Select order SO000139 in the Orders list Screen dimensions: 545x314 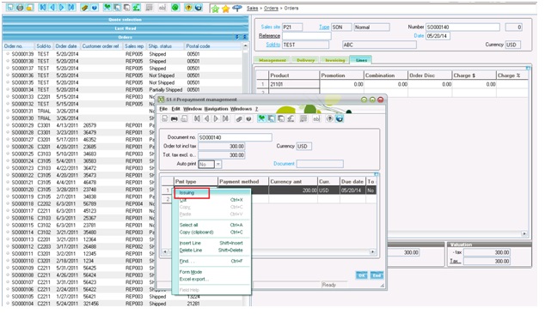pos(123,54)
